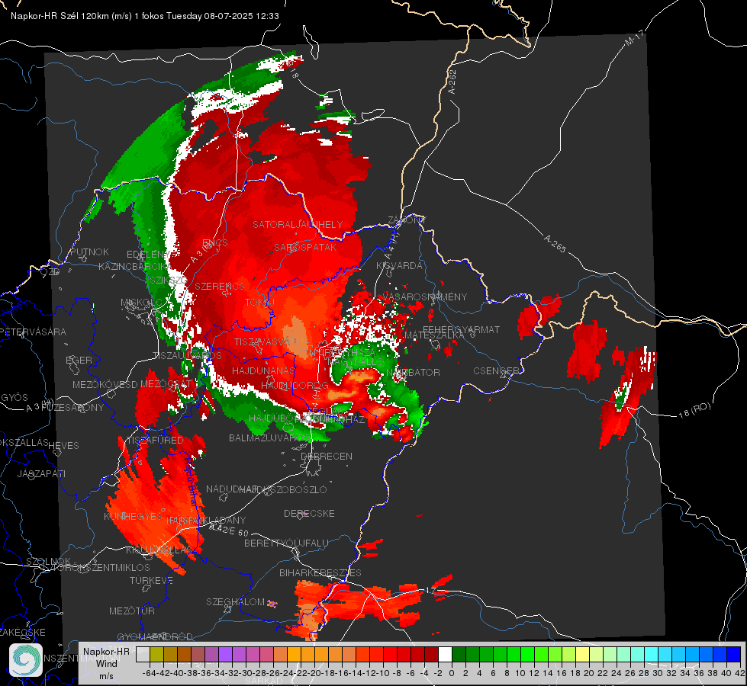
Task: Click the M-17 road label
Action: tap(634, 37)
